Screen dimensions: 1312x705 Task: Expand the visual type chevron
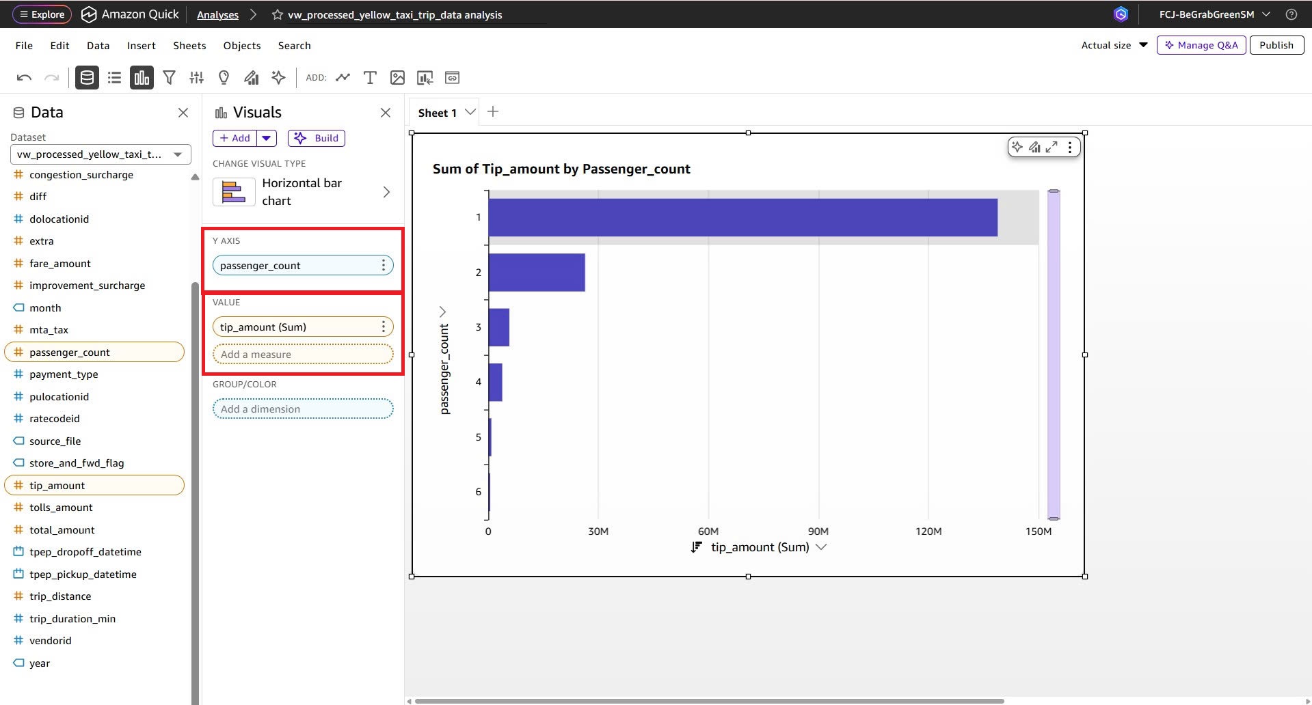point(386,192)
